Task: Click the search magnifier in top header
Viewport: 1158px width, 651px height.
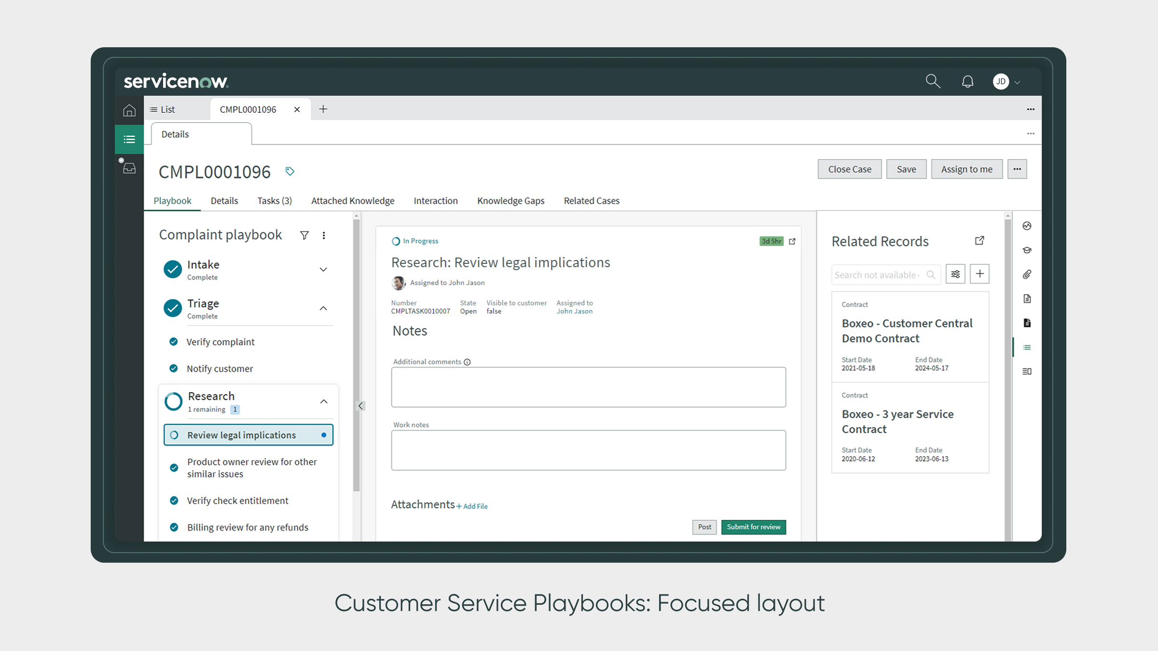Action: pyautogui.click(x=933, y=81)
